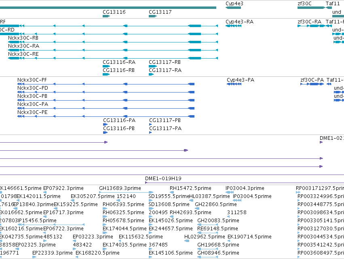Click EST GH20083.5prime label
This screenshot has height=259, width=344.
click(x=218, y=221)
